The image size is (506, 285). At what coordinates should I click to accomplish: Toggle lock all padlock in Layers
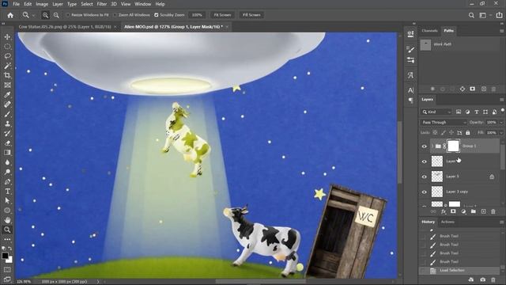coord(467,133)
